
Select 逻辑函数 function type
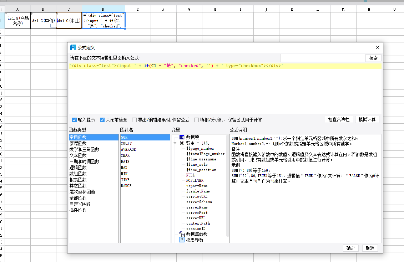click(x=94, y=168)
